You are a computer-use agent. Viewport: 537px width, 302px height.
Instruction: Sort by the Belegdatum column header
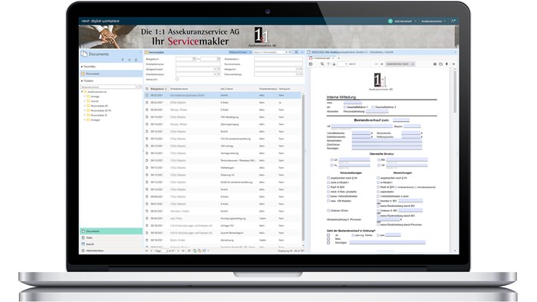point(159,89)
